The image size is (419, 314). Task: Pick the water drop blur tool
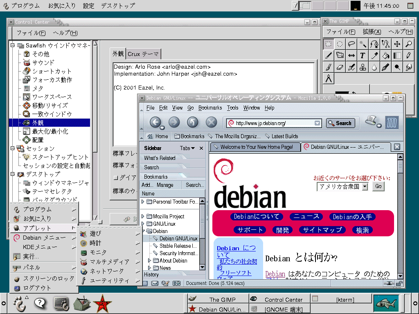(x=374, y=67)
